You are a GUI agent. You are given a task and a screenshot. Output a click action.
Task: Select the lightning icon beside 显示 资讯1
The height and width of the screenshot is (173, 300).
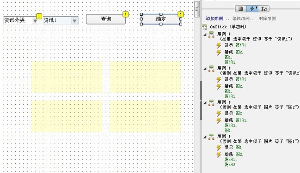[x=219, y=45]
